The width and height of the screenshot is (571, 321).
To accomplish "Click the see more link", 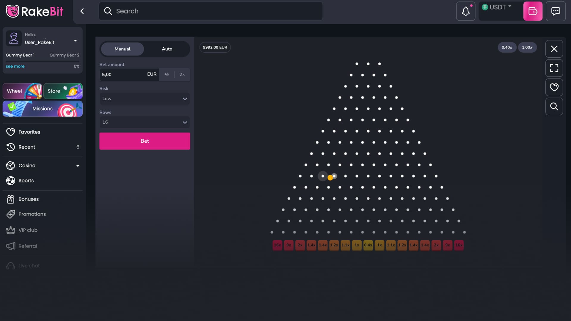I will point(15,66).
